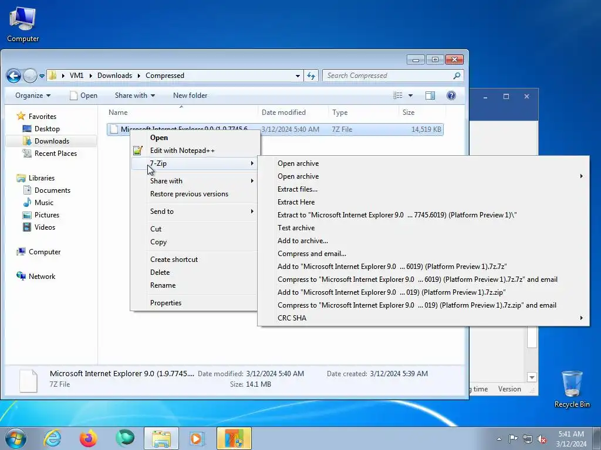Click the refresh button beside address bar
Screen dimensions: 601x450
click(x=311, y=76)
